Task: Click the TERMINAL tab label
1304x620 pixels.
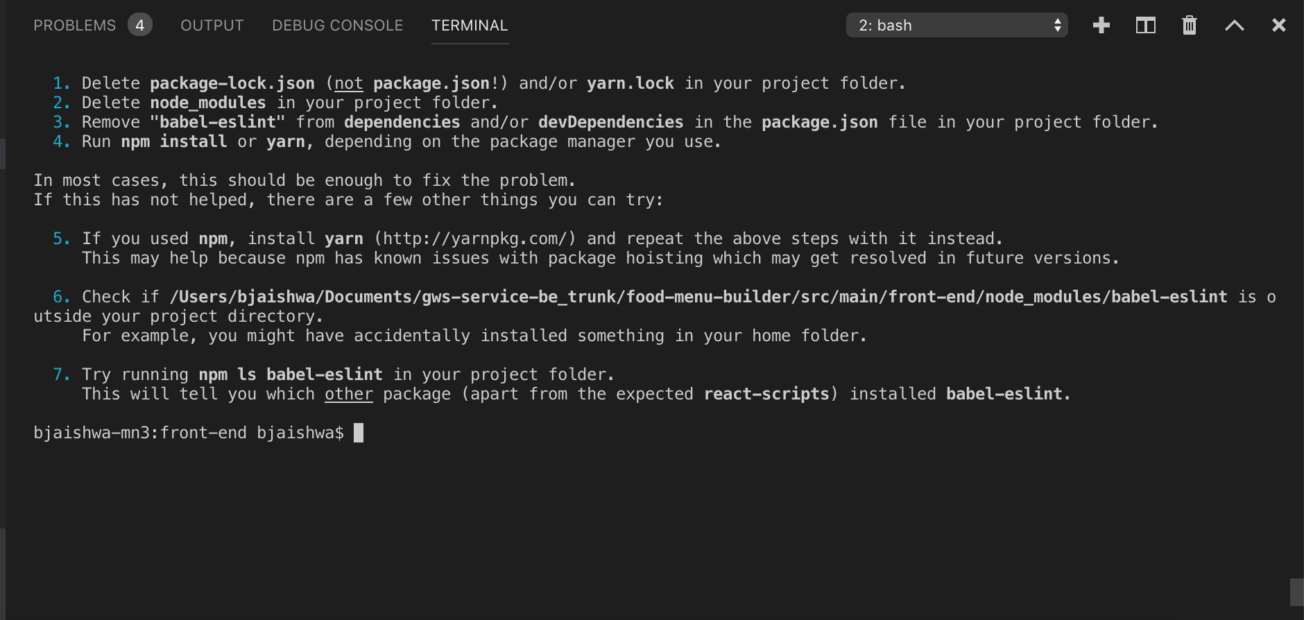Action: 470,25
